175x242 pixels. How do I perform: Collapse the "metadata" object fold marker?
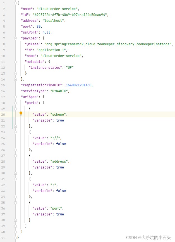click(15, 62)
